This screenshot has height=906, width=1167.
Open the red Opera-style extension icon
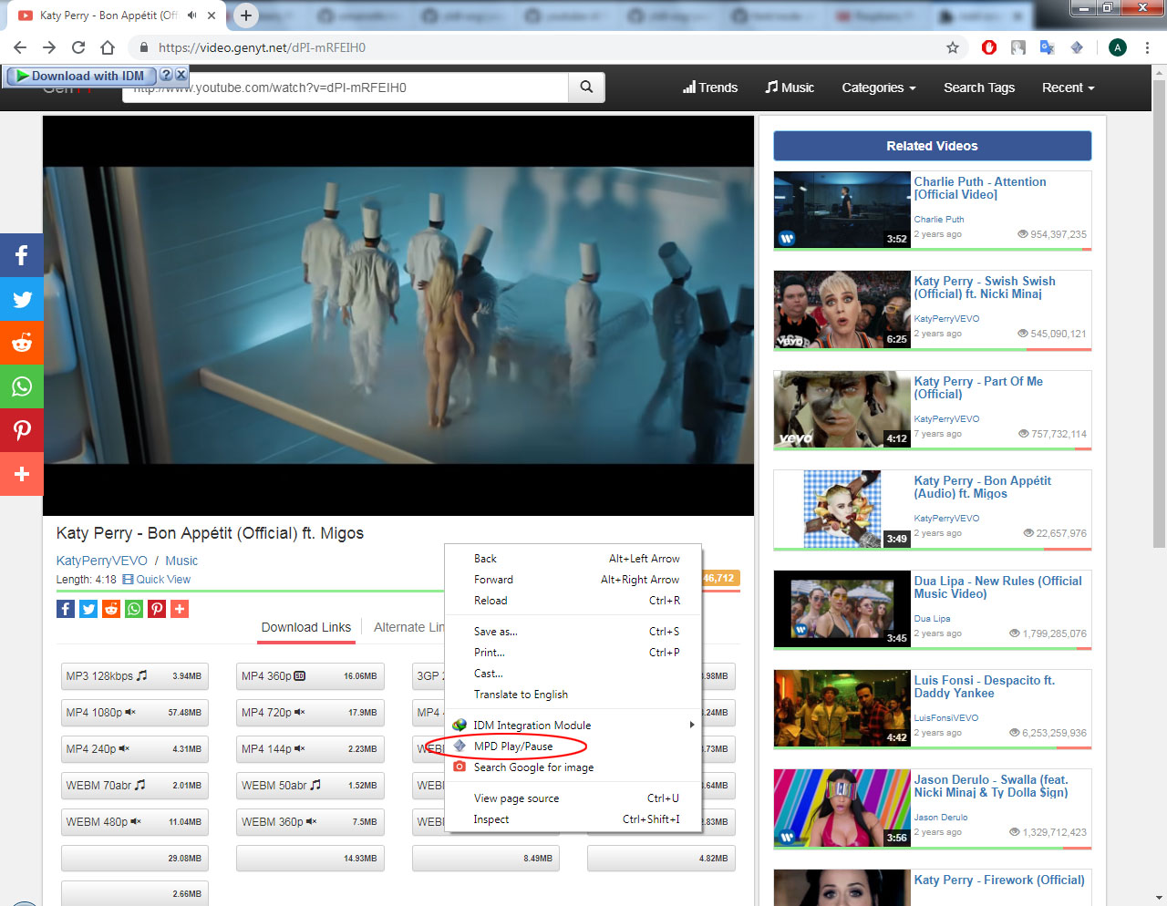pos(989,47)
